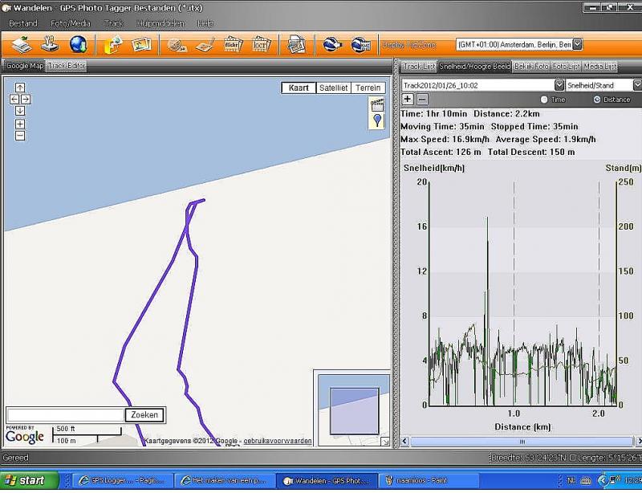The height and width of the screenshot is (493, 642).
Task: Switch to the Track Editor tab
Action: pyautogui.click(x=67, y=66)
